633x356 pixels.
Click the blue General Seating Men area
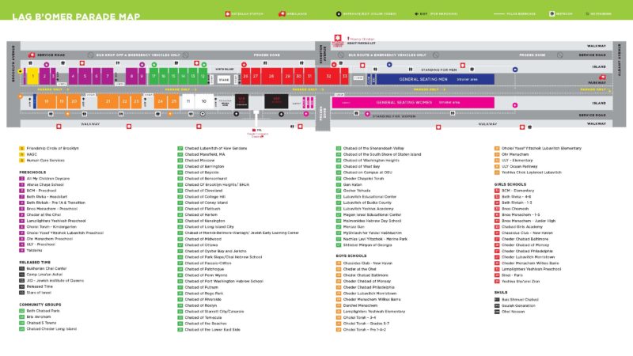pyautogui.click(x=435, y=79)
